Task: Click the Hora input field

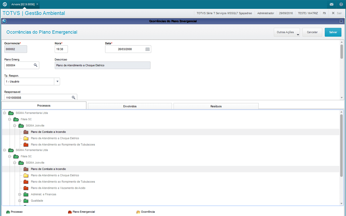Action: pos(61,49)
